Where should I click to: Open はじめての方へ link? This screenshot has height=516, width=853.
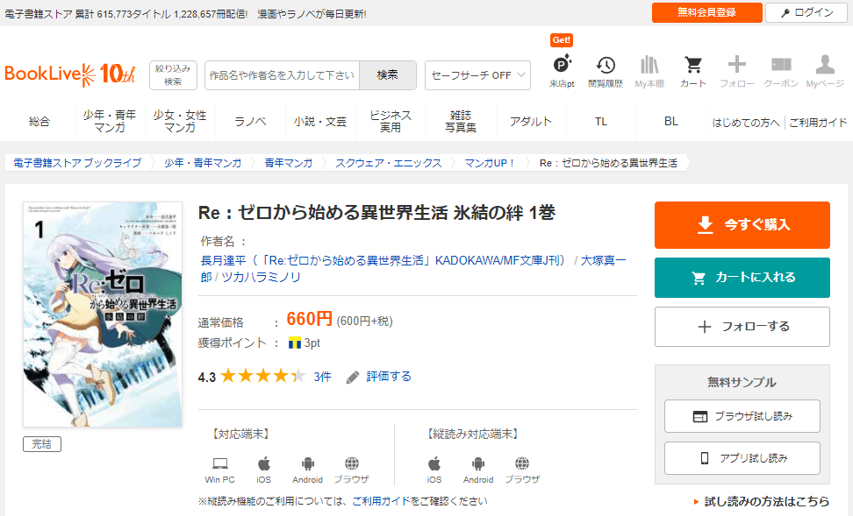746,123
